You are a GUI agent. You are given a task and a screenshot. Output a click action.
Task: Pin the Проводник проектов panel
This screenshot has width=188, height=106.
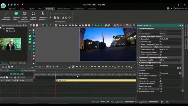(23, 25)
